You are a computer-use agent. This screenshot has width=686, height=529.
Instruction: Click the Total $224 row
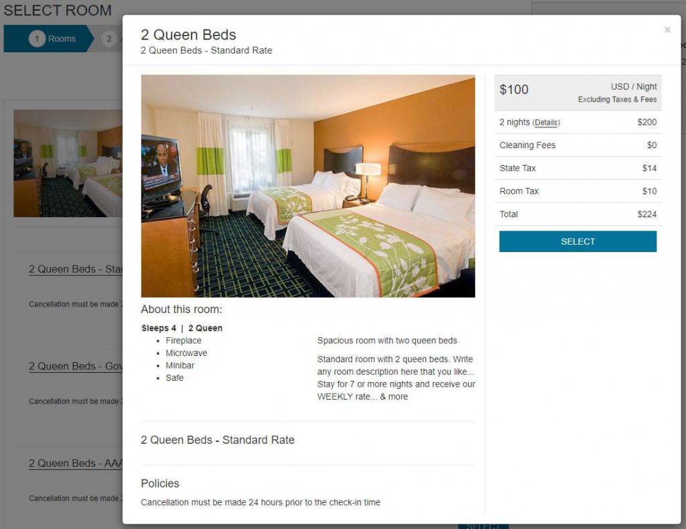point(577,214)
